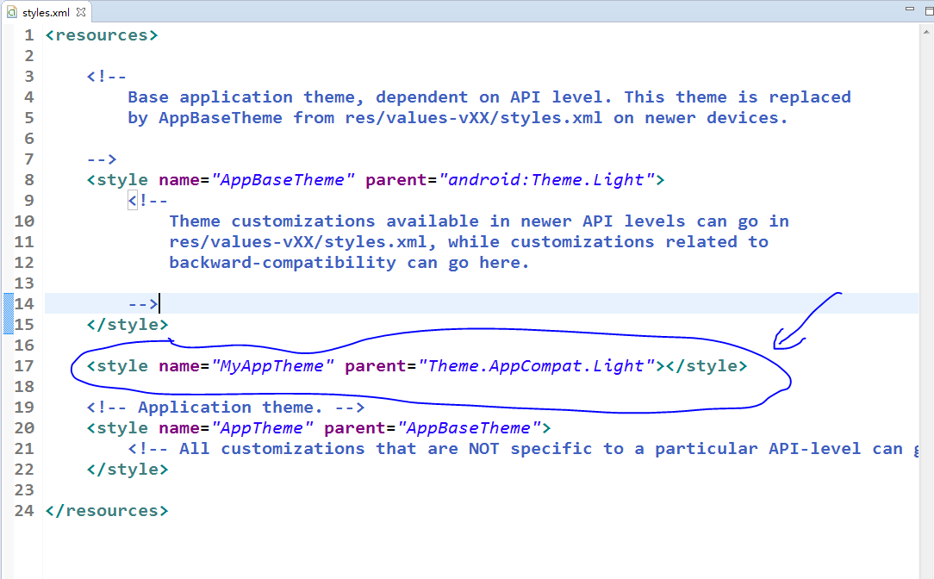Image resolution: width=934 pixels, height=579 pixels.
Task: Click the comment opener on line 3
Action: click(x=107, y=76)
